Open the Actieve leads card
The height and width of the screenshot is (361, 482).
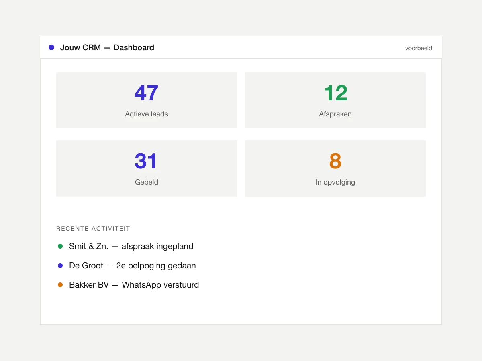pyautogui.click(x=147, y=100)
